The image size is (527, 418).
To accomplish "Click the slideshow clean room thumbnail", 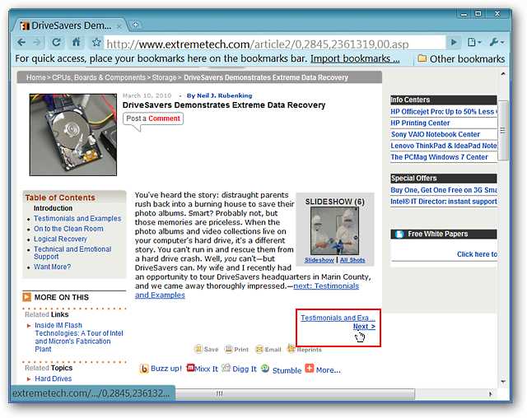I will pyautogui.click(x=334, y=231).
